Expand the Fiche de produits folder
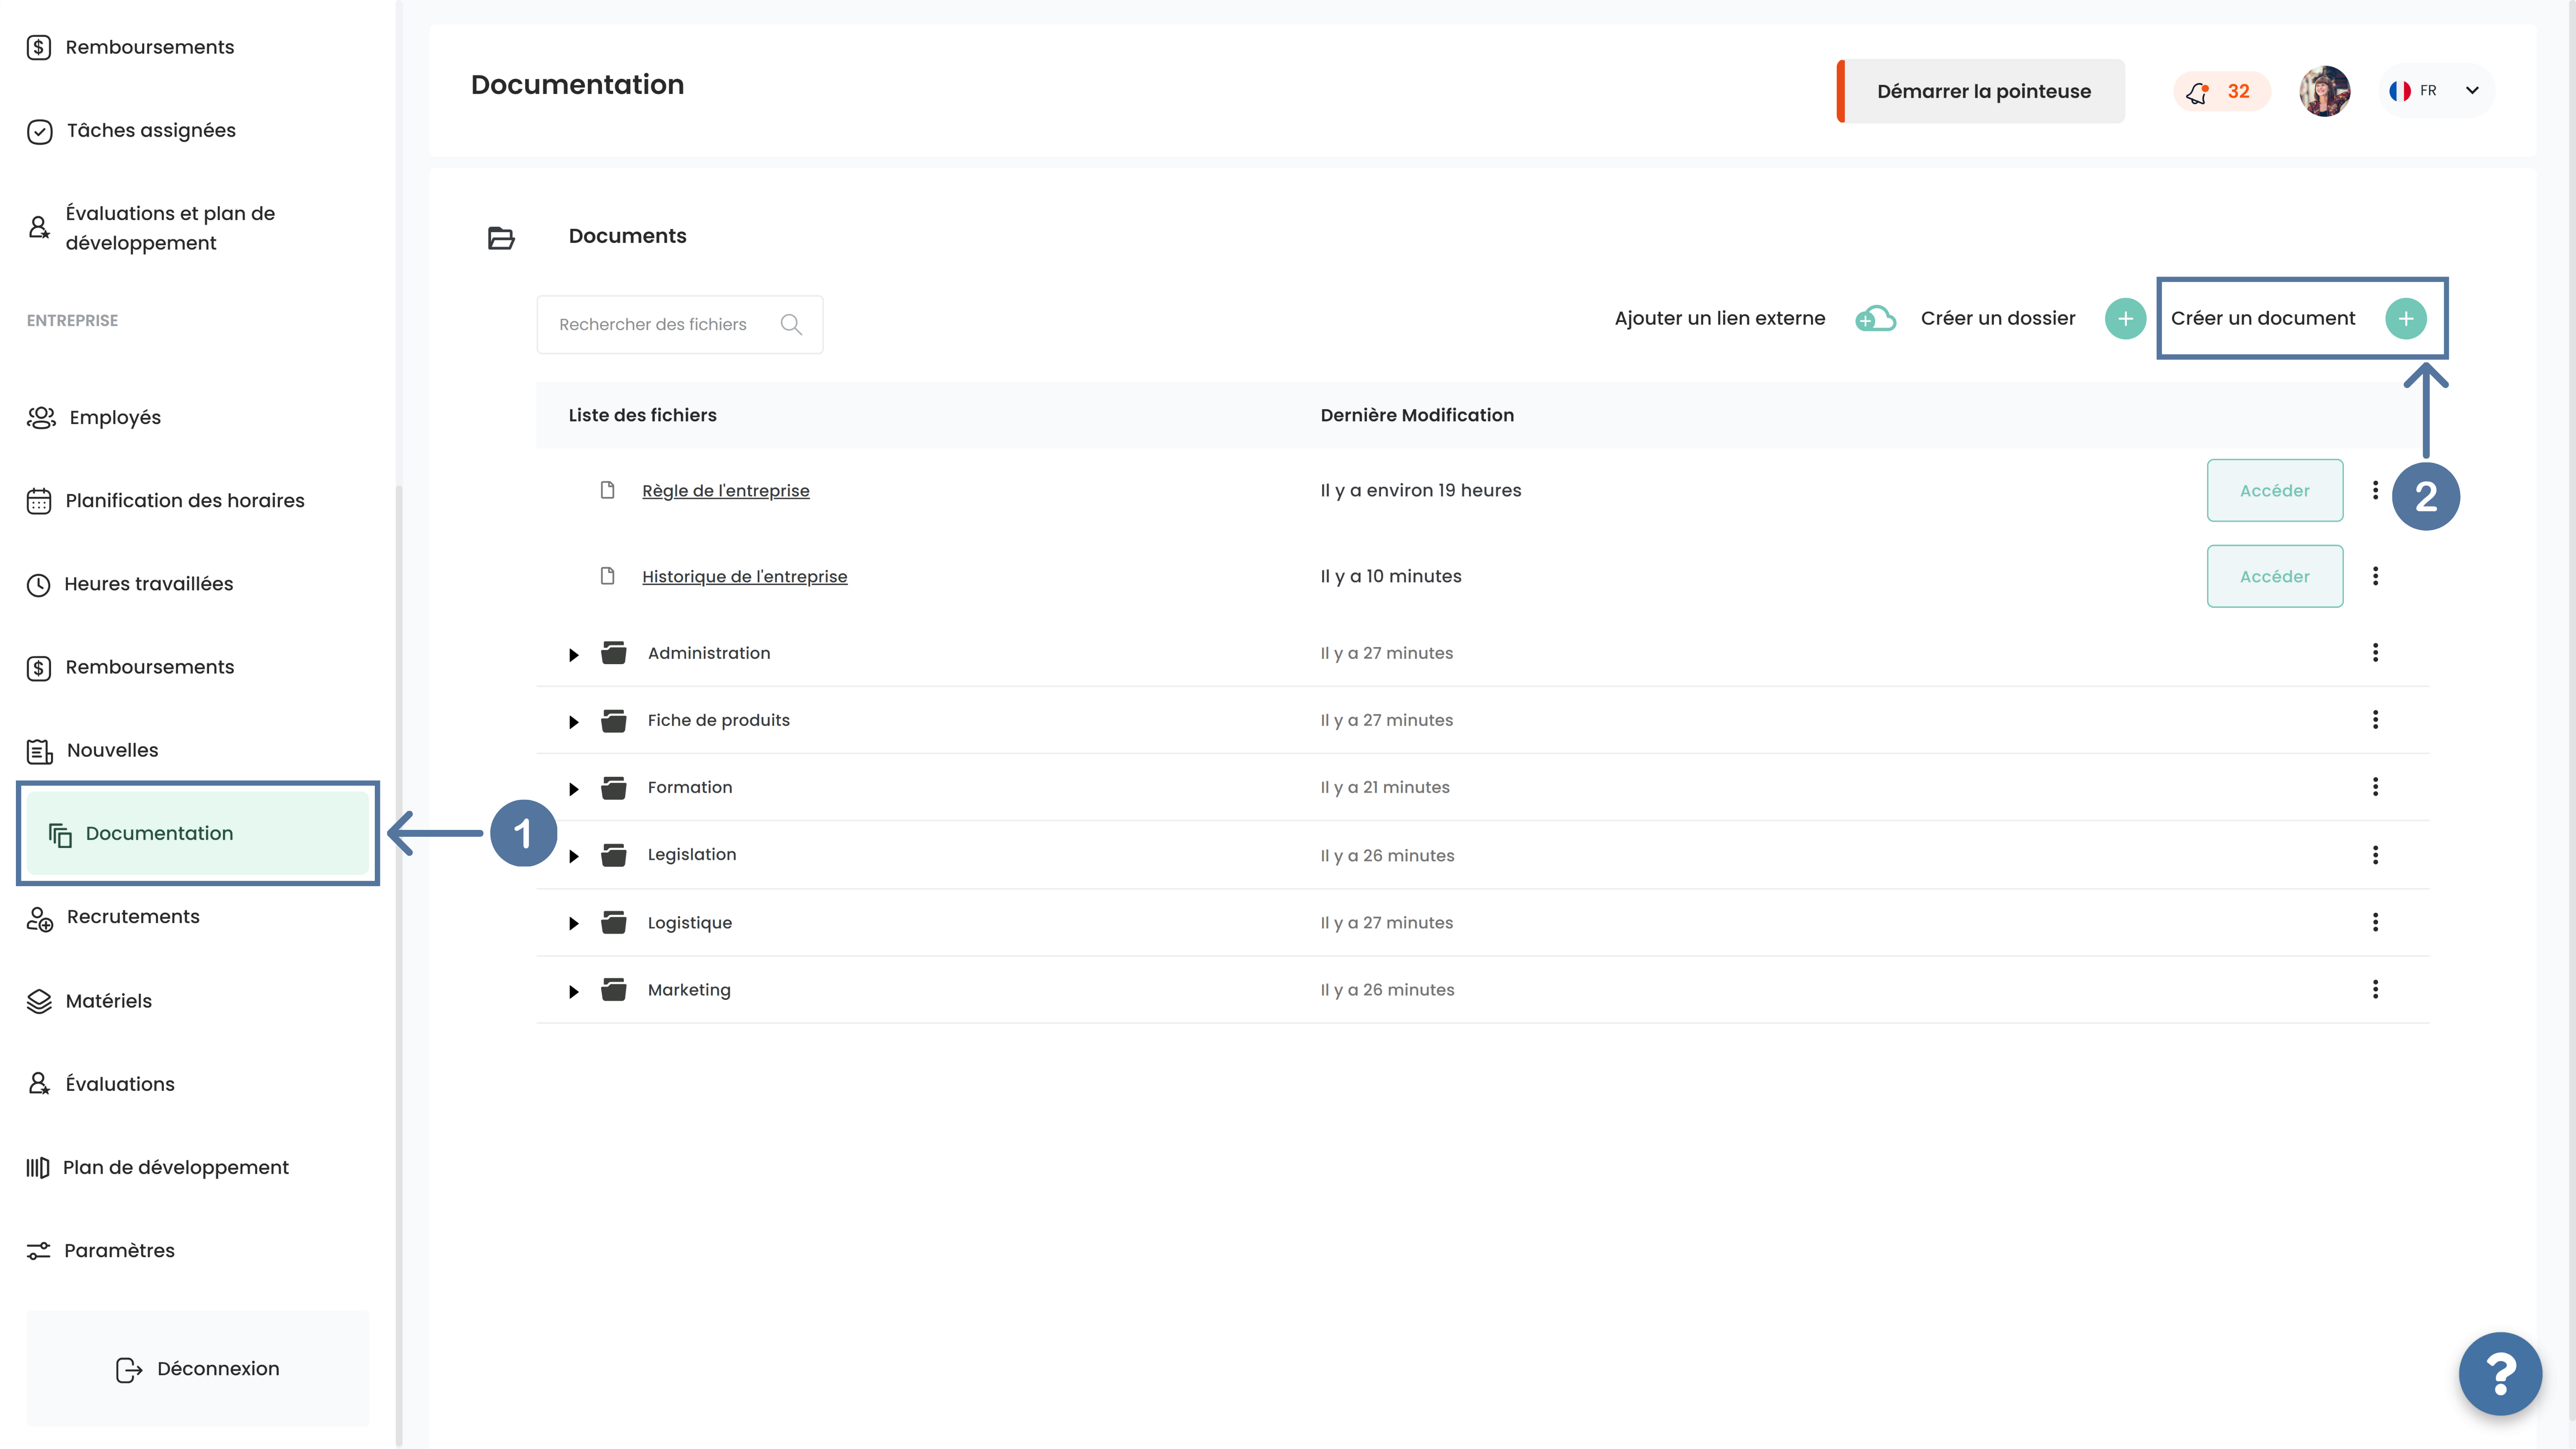2576x1449 pixels. pos(574,722)
